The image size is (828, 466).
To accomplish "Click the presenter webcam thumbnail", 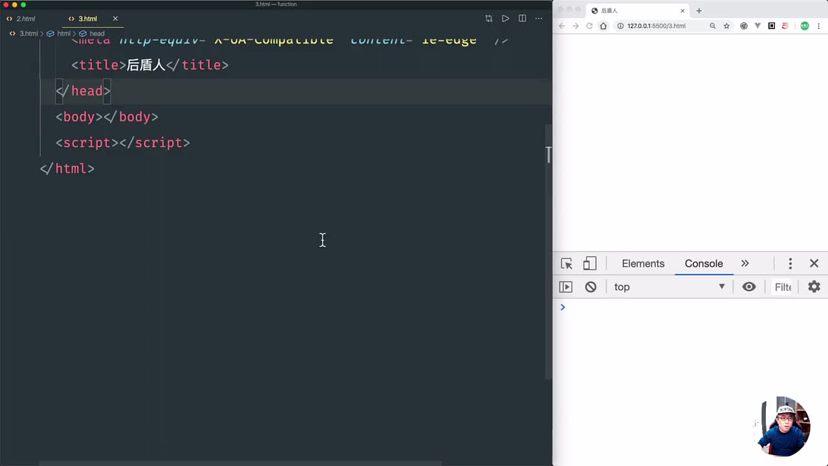I will point(782,427).
